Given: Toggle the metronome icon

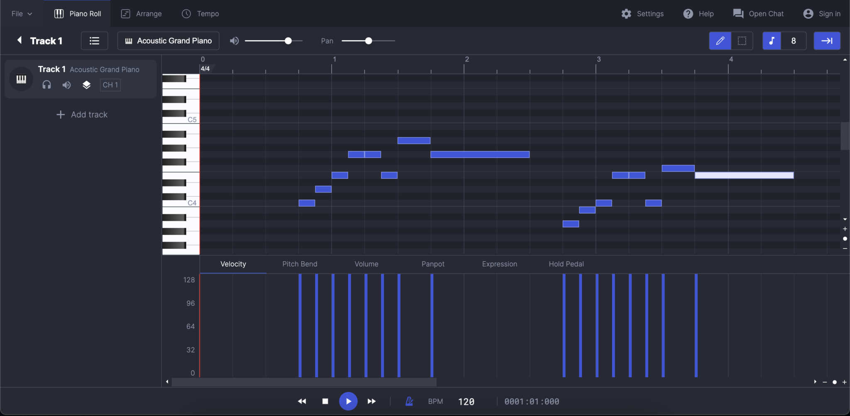Looking at the screenshot, I should (409, 401).
